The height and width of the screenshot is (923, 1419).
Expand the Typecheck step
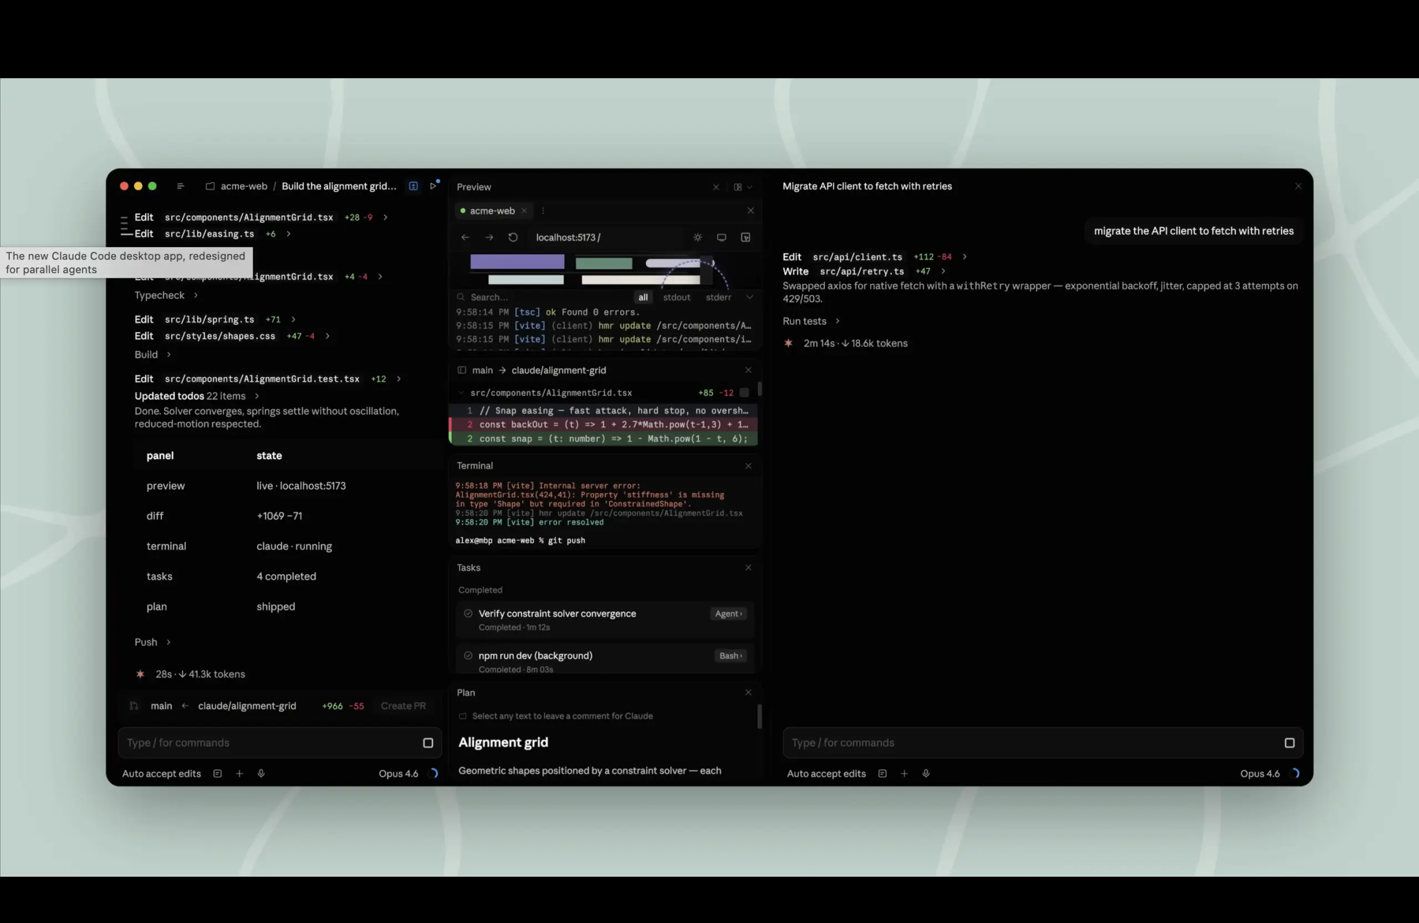(160, 295)
